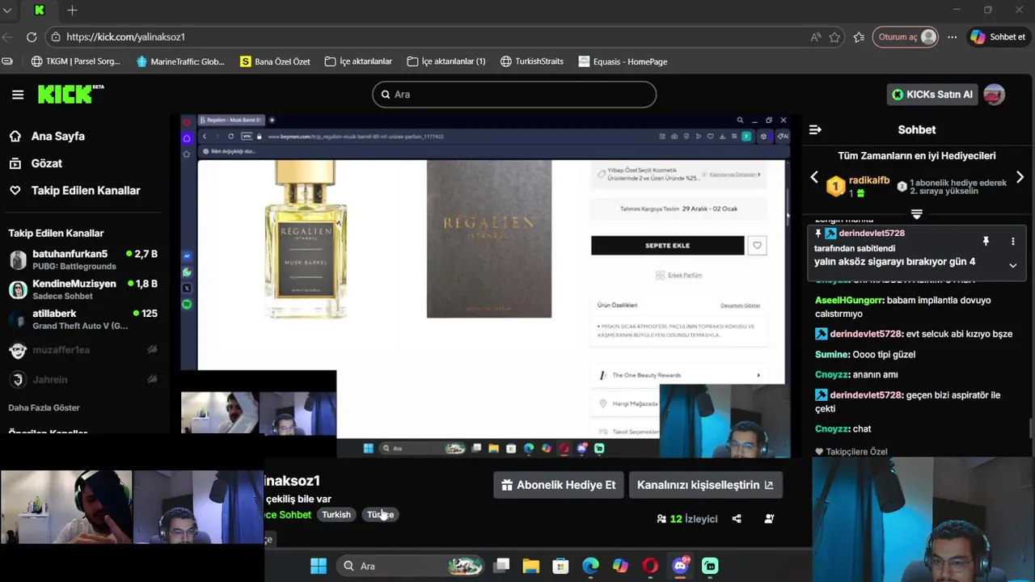Click Oturum aç sign-in button
This screenshot has height=582, width=1035.
[906, 37]
